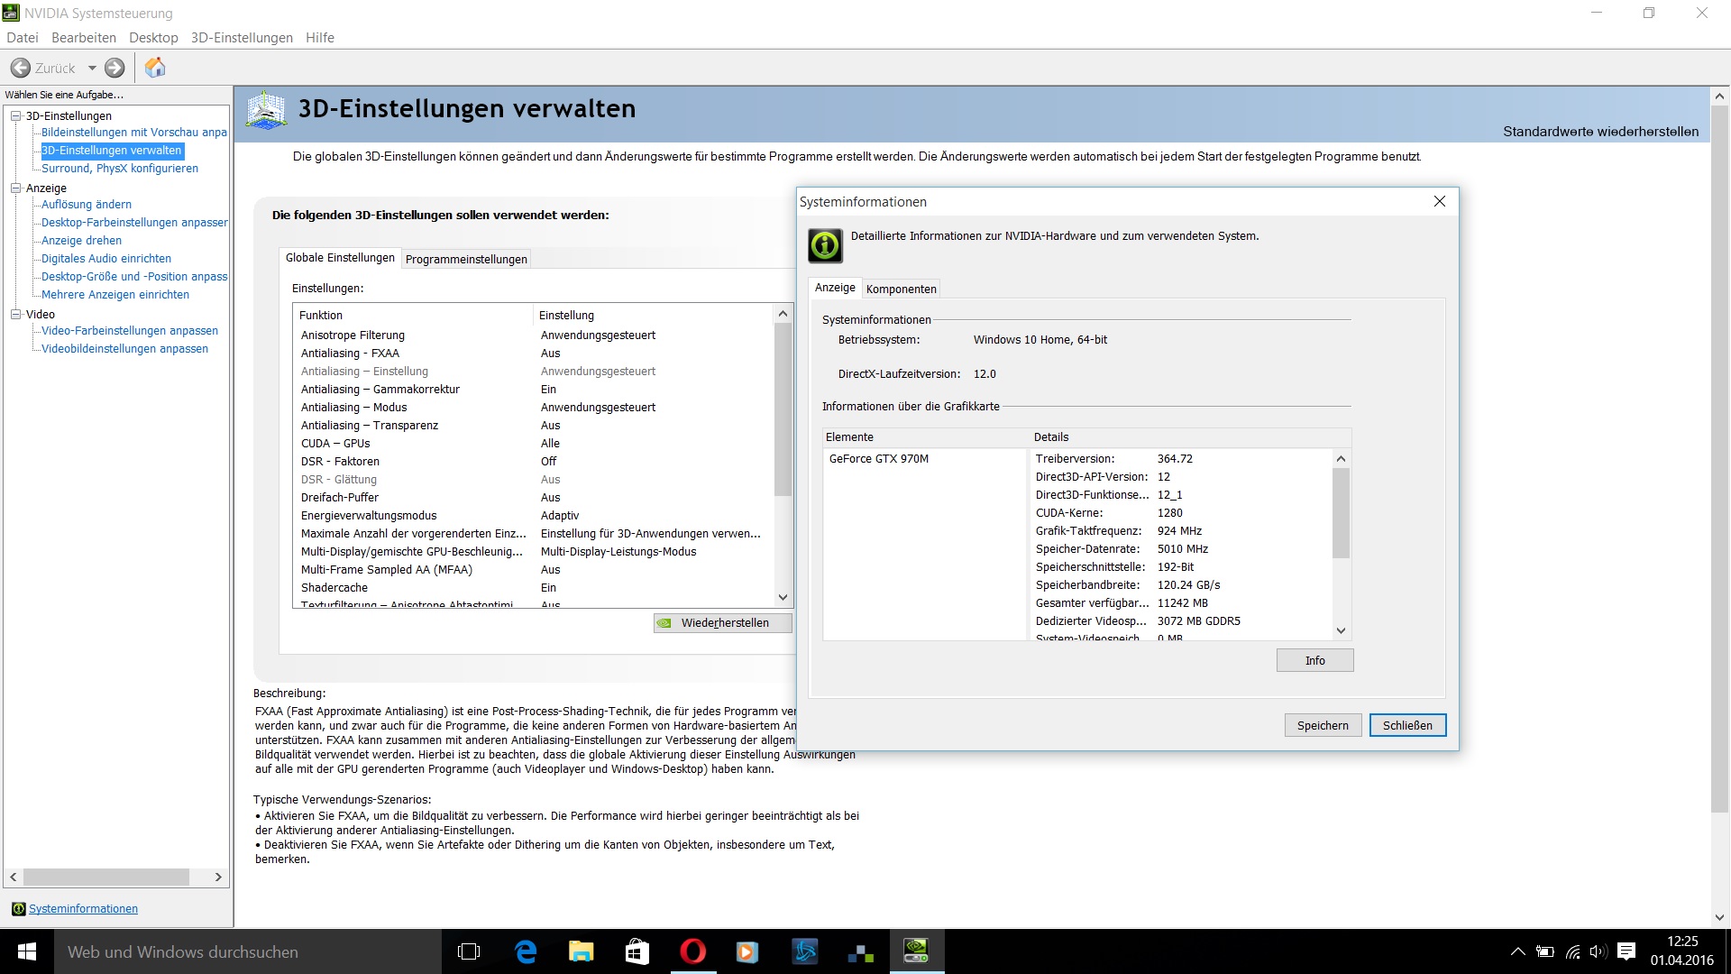The image size is (1731, 974).
Task: Open the back history dropdown arrow
Action: pos(92,68)
